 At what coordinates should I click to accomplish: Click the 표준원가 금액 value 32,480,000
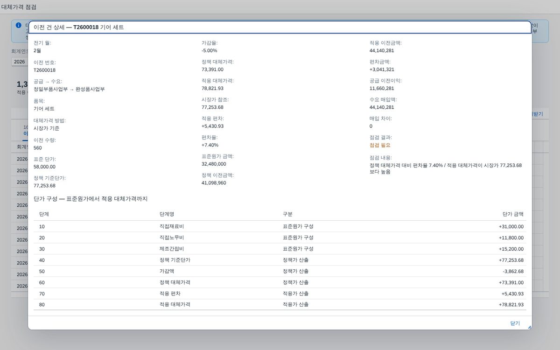(x=214, y=164)
